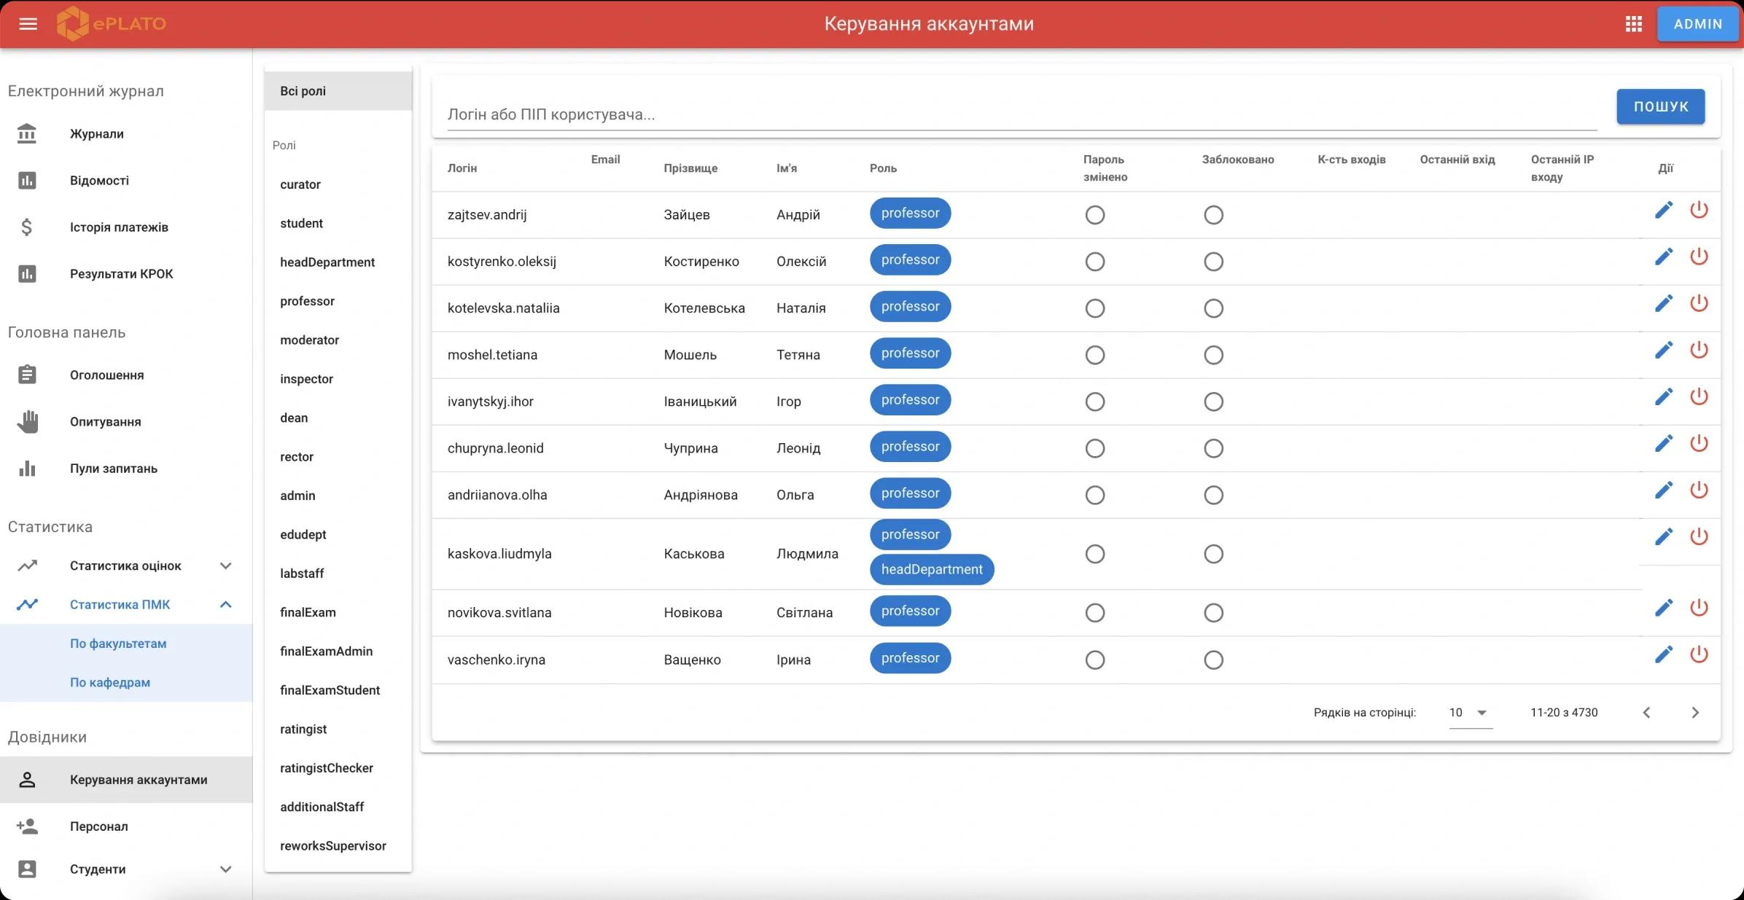
Task: Open the По кафедрам link
Action: [110, 682]
